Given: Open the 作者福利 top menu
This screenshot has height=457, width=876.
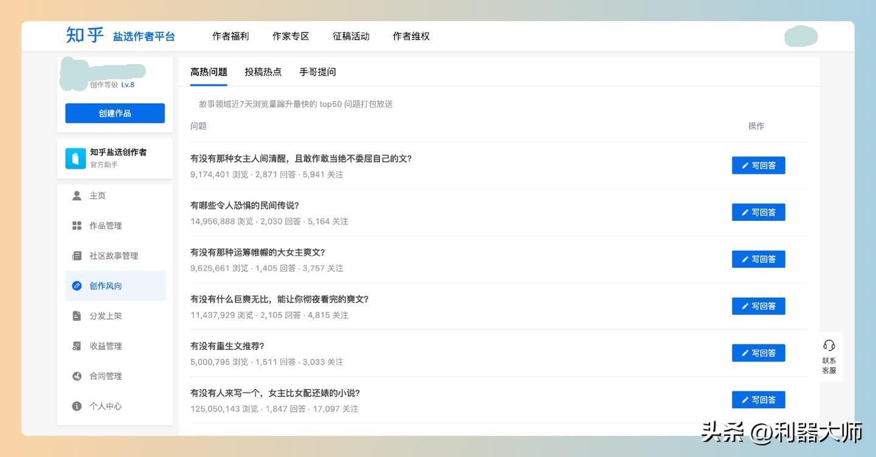Looking at the screenshot, I should 230,37.
